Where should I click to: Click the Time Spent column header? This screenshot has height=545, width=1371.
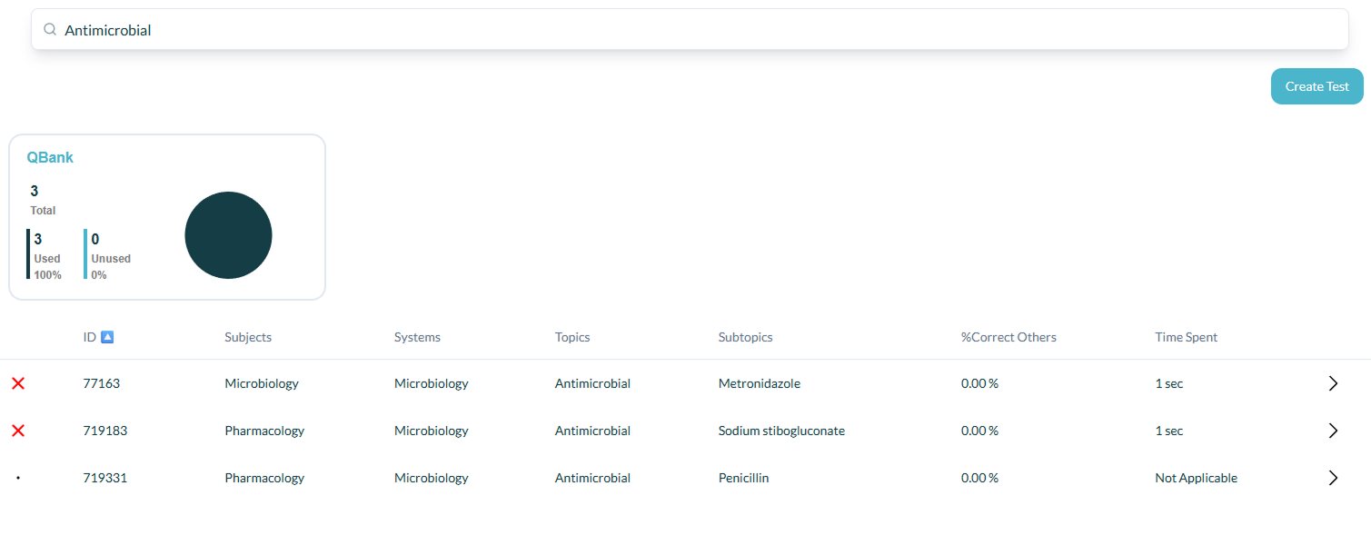point(1186,337)
